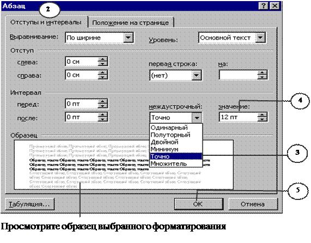Increase the слева indent value
The width and height of the screenshot is (311, 243).
[x=102, y=59]
